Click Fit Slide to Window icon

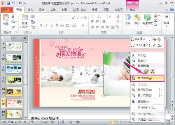pos(168,122)
